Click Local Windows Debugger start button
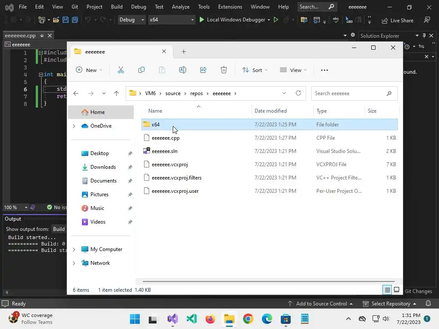Screen dimensions: 439x329 (232, 20)
